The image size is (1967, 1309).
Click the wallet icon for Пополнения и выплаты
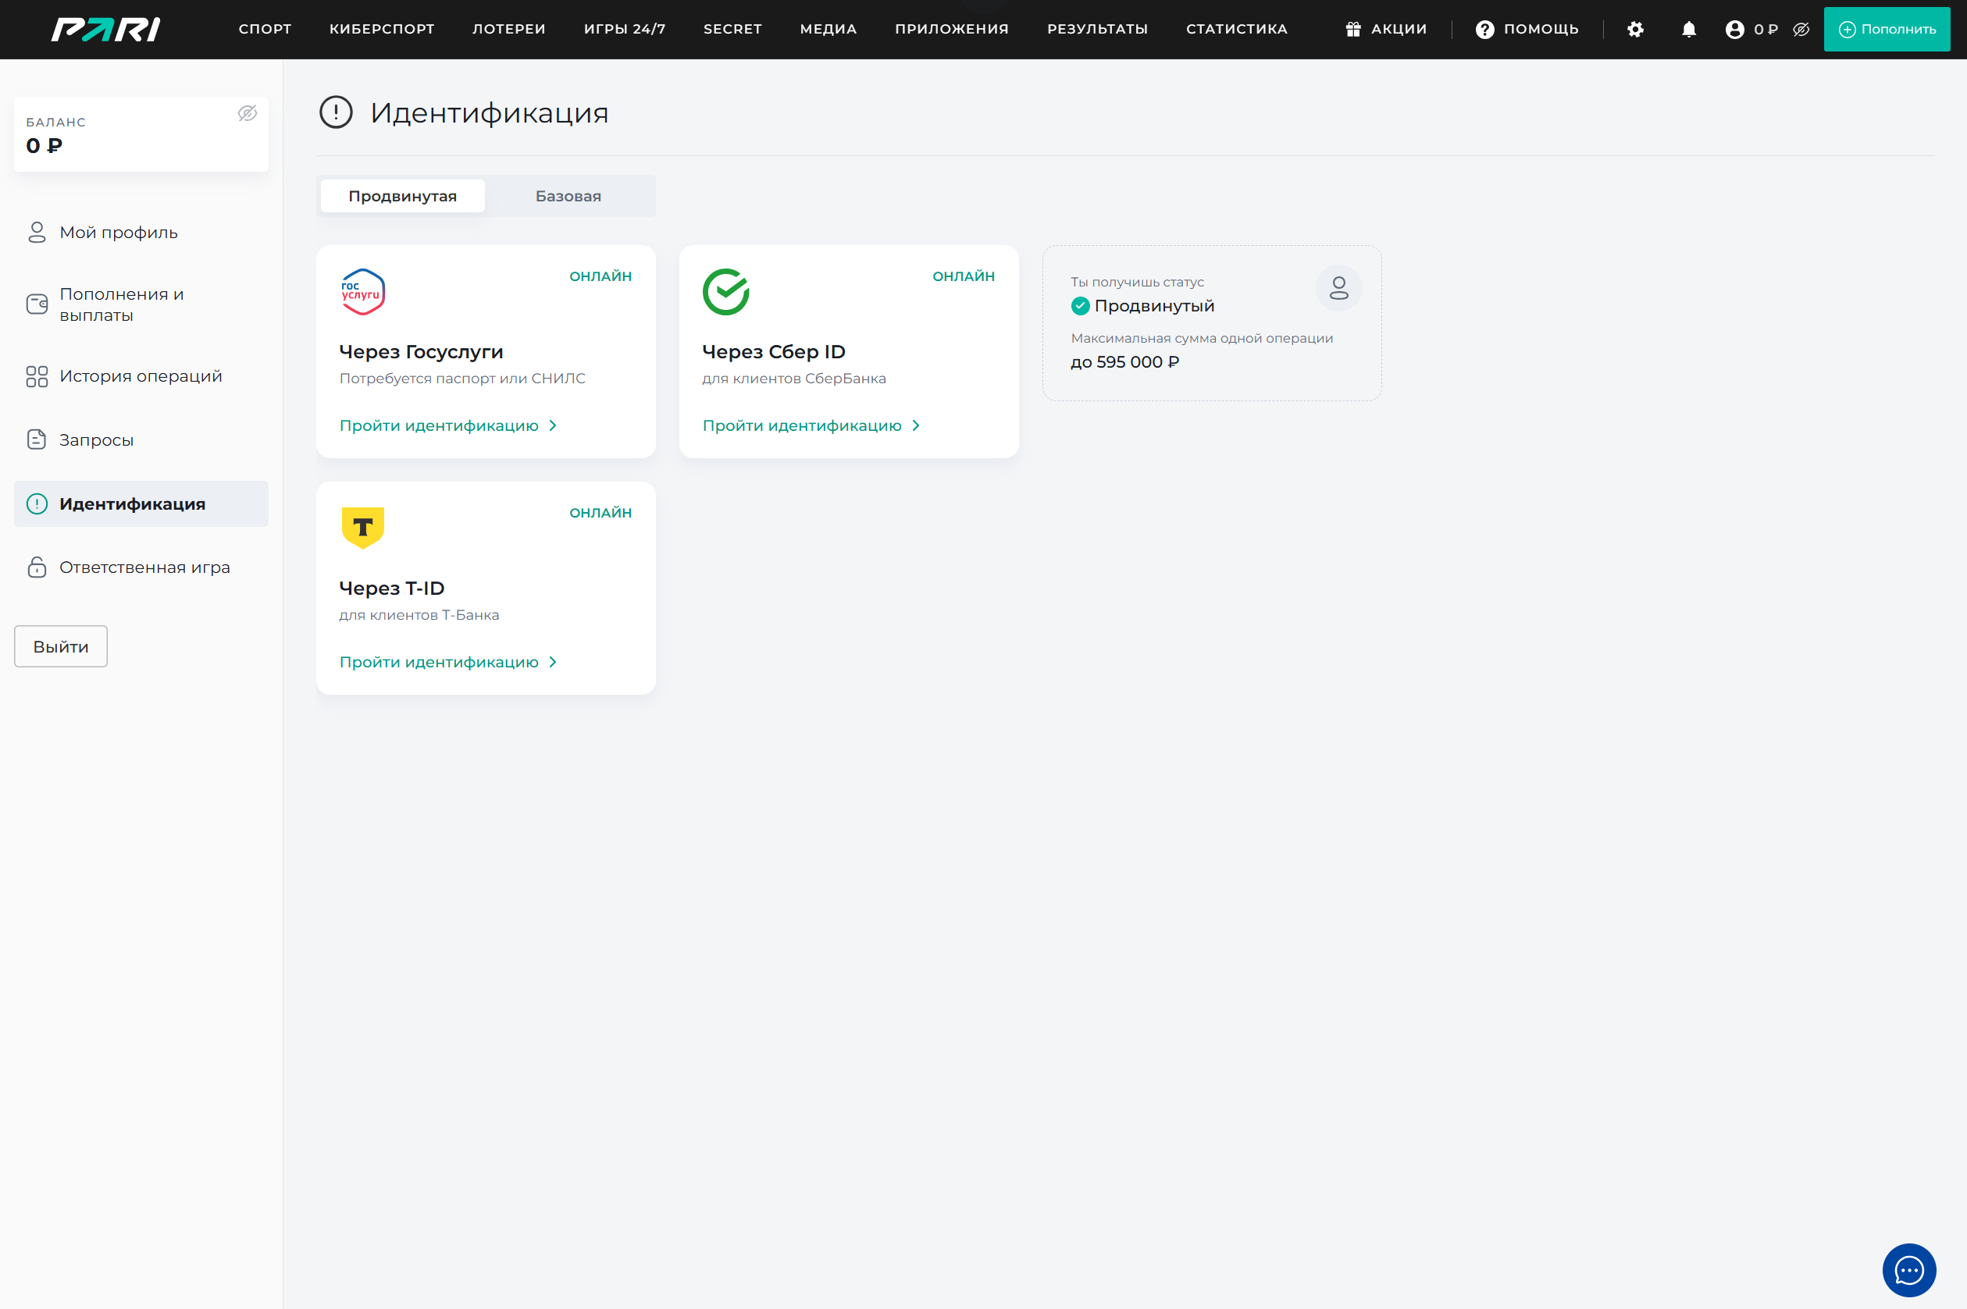(x=37, y=304)
